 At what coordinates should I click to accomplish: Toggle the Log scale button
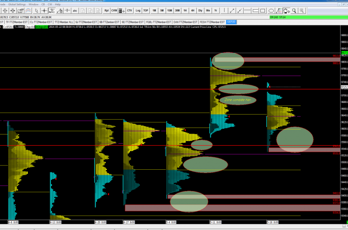click(138, 11)
